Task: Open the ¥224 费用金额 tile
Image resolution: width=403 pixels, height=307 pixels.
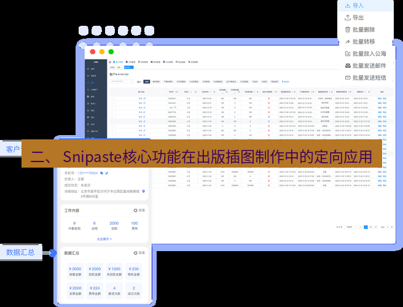Action: [x=95, y=290]
